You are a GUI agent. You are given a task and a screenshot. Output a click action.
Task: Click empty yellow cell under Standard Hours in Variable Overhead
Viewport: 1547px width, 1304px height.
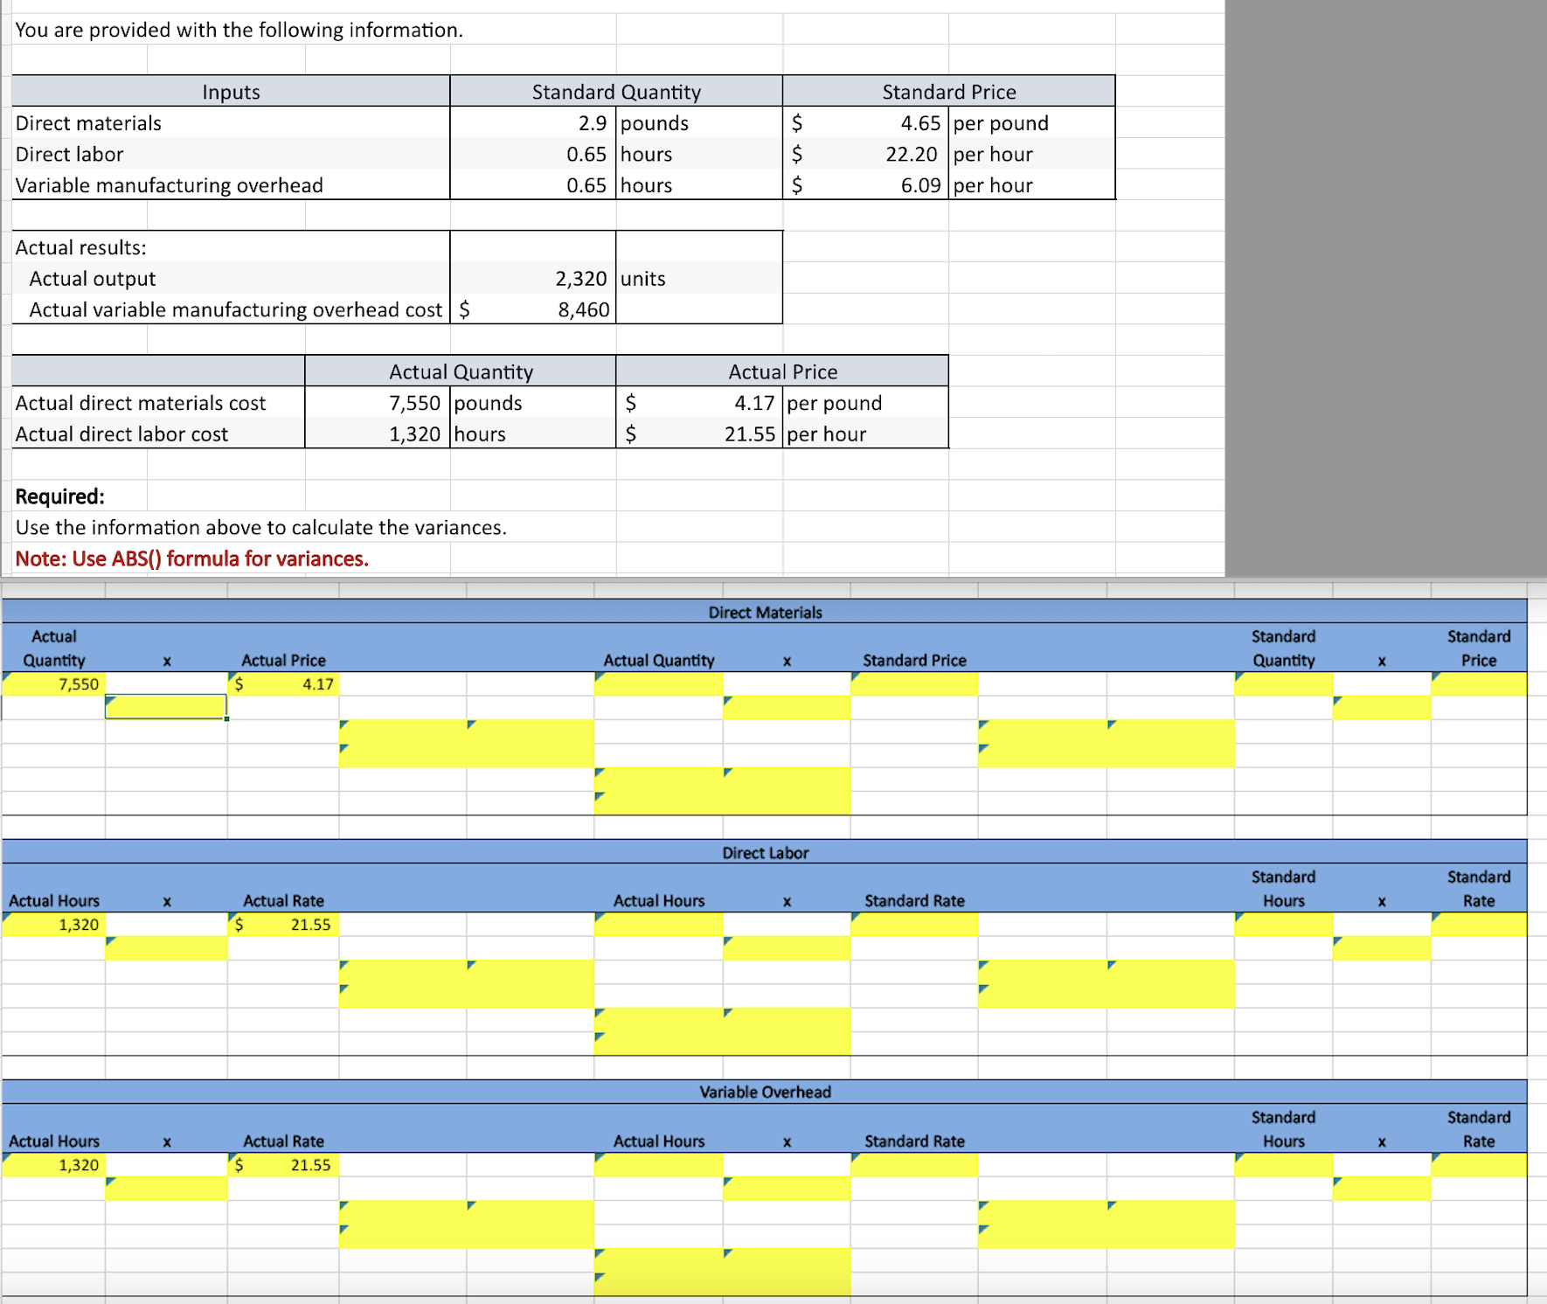[x=1283, y=1164]
